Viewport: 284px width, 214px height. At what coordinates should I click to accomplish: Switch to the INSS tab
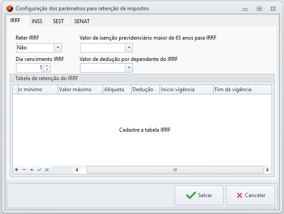pos(37,21)
